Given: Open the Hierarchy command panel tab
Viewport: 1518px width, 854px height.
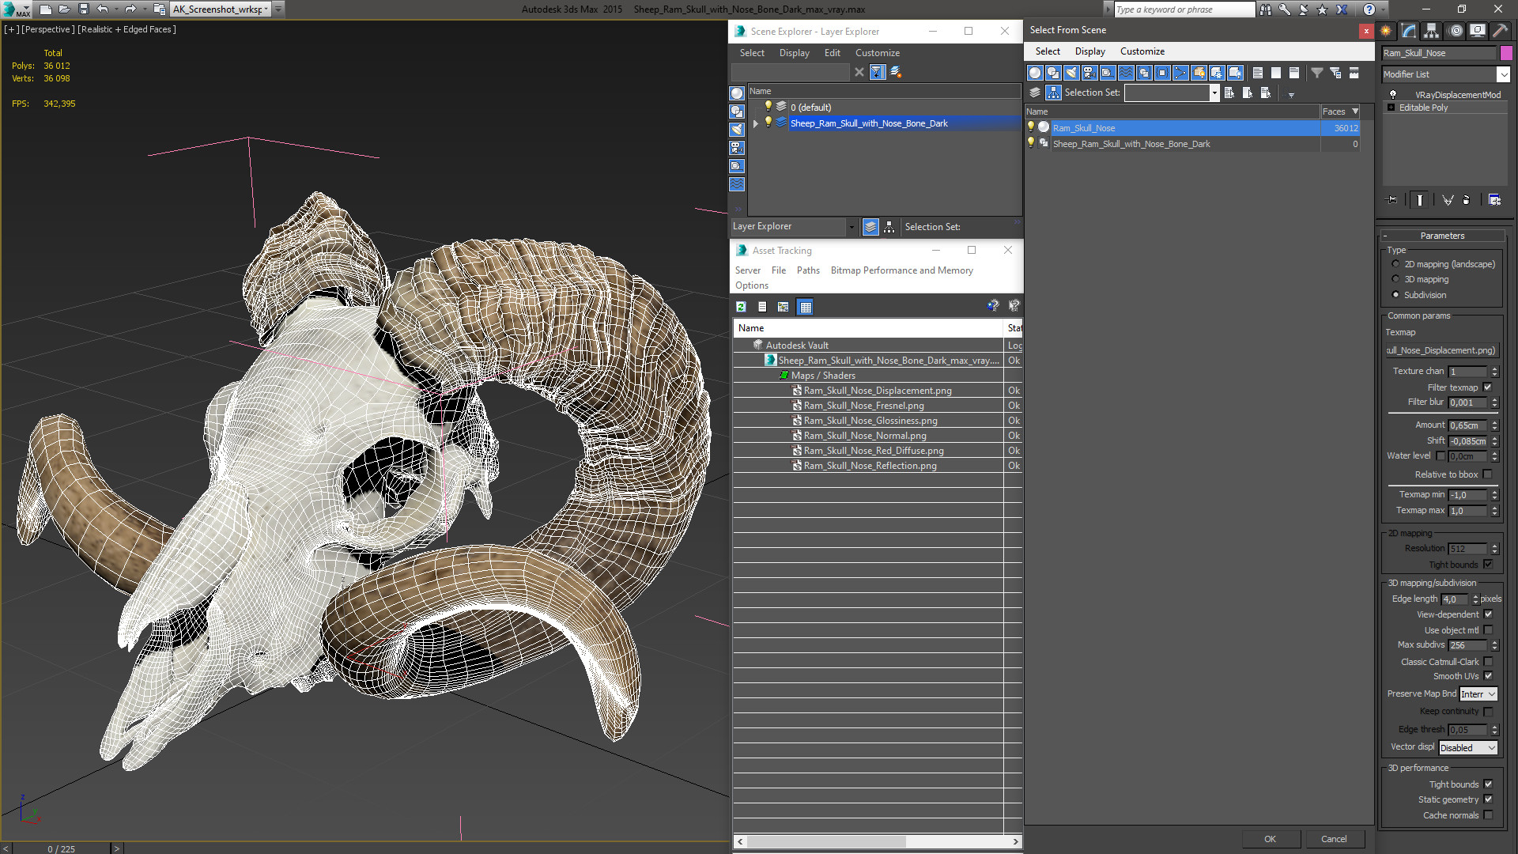Looking at the screenshot, I should coord(1432,31).
